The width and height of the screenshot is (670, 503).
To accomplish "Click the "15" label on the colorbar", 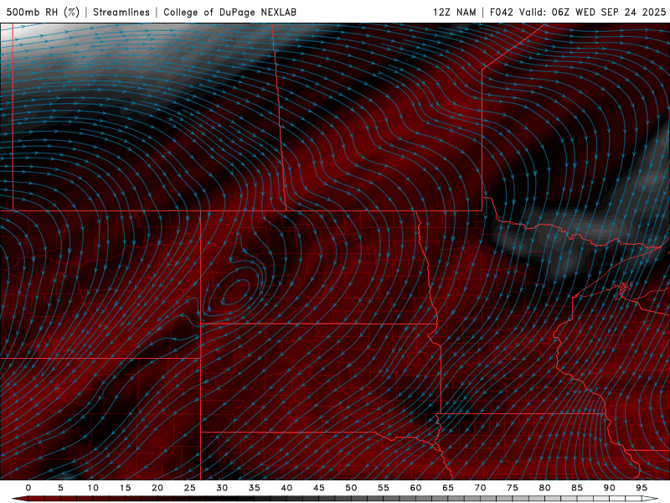I will (x=125, y=488).
